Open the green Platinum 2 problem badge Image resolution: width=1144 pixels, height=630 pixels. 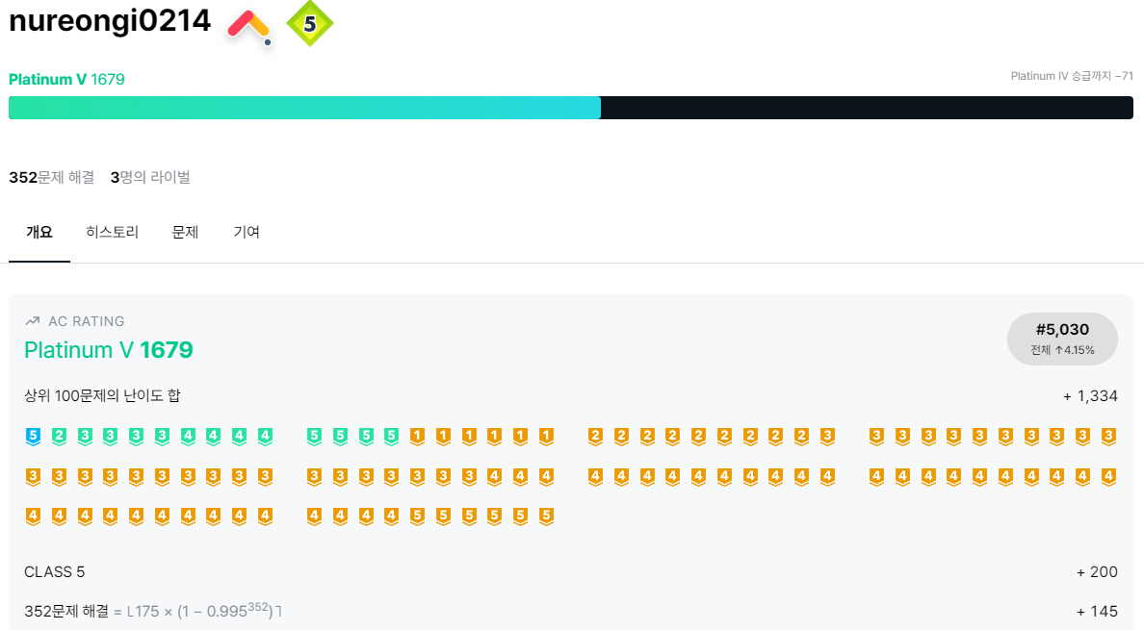(59, 437)
